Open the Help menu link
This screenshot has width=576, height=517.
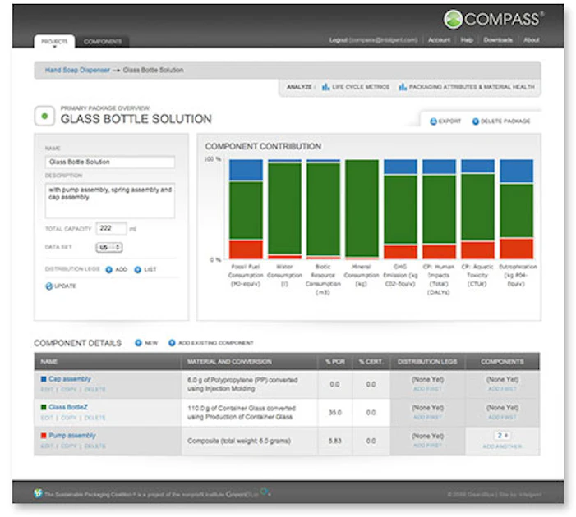(467, 40)
